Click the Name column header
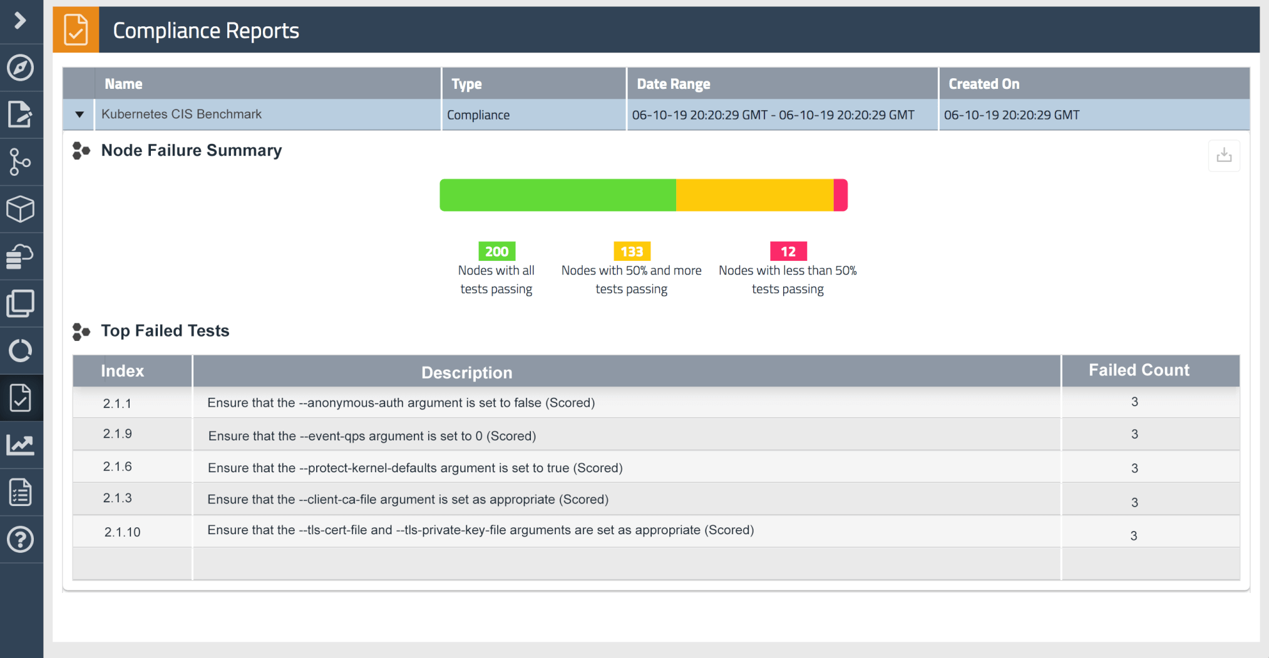Viewport: 1269px width, 658px height. coord(123,83)
